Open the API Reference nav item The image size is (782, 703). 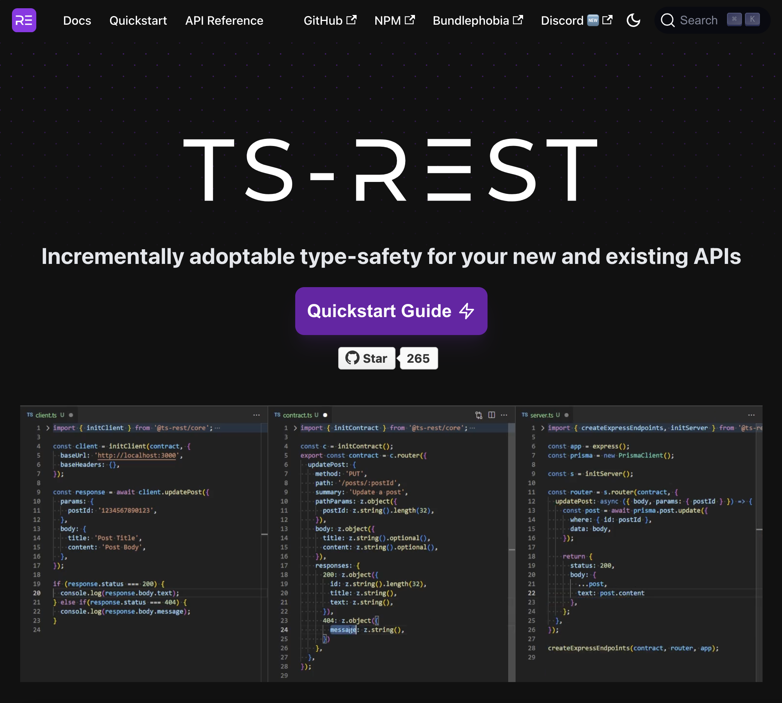[224, 21]
